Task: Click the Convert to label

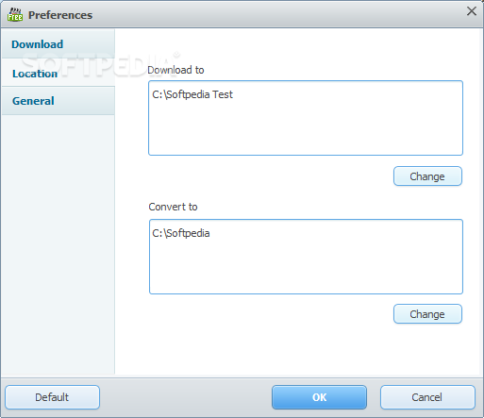Action: tap(173, 207)
